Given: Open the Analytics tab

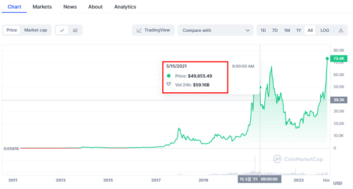Looking at the screenshot, I should coord(125,7).
